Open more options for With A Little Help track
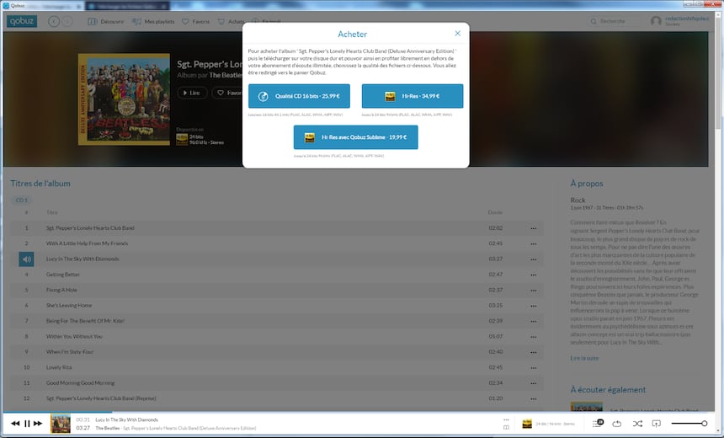The width and height of the screenshot is (724, 438). [533, 244]
